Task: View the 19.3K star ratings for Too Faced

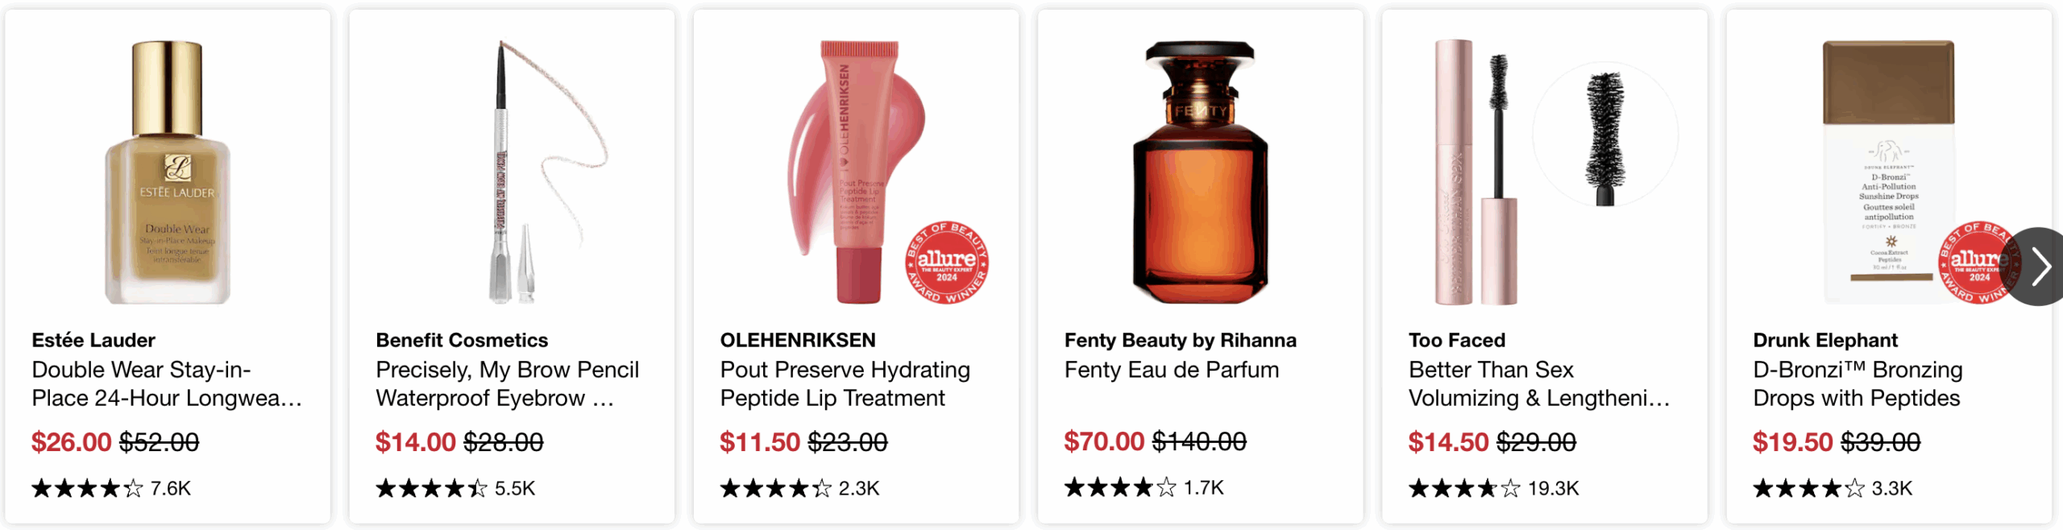Action: 1493,488
